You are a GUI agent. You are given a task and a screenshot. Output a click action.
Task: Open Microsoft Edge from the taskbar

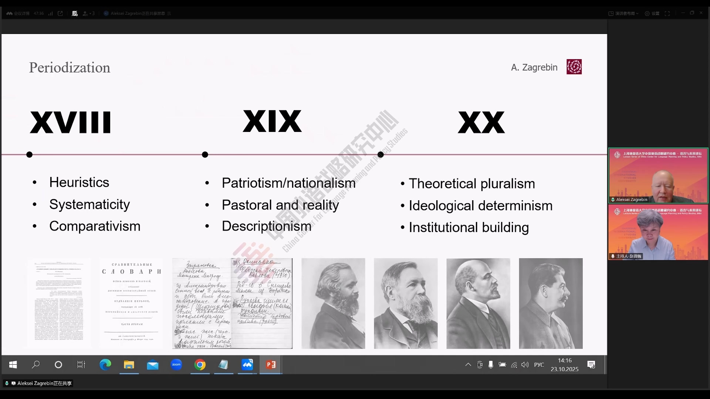(x=105, y=365)
